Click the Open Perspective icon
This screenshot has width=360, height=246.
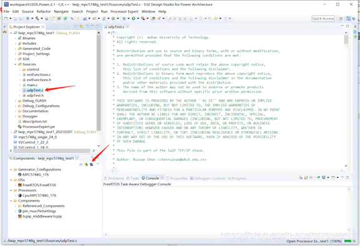[x=341, y=19]
